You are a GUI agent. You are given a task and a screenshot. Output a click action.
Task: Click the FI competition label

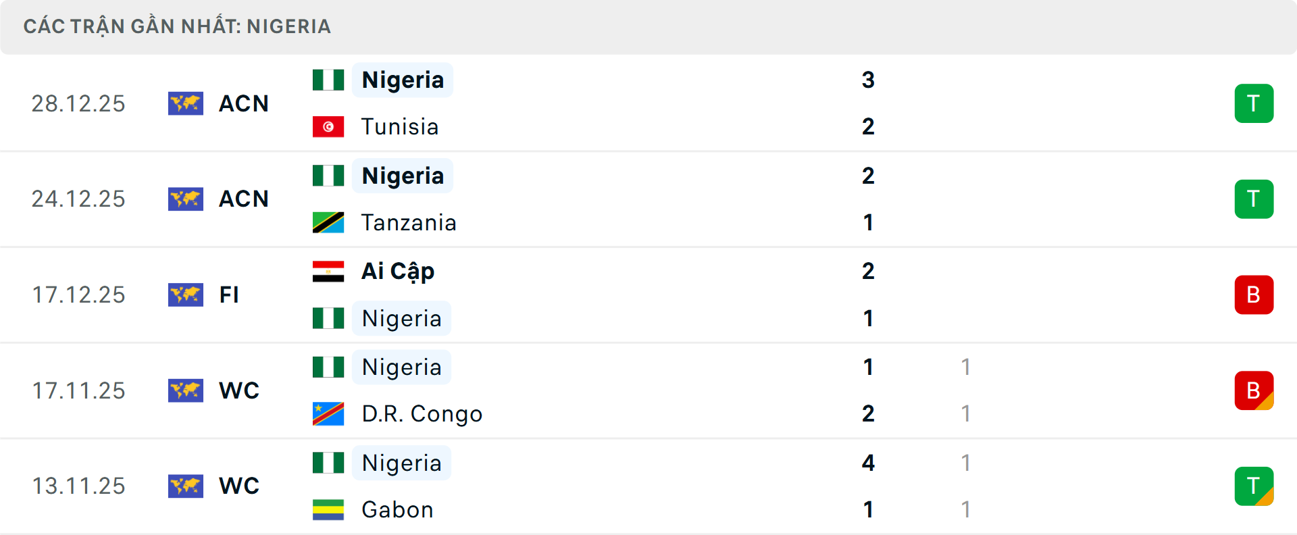230,295
